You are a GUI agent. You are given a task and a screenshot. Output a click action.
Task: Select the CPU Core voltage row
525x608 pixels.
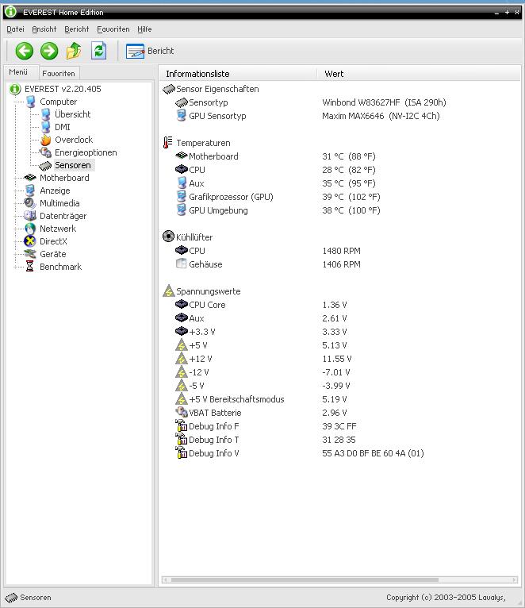tap(261, 305)
